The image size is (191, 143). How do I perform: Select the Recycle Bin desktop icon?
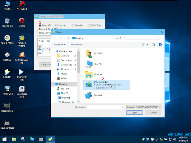pyautogui.click(x=7, y=22)
